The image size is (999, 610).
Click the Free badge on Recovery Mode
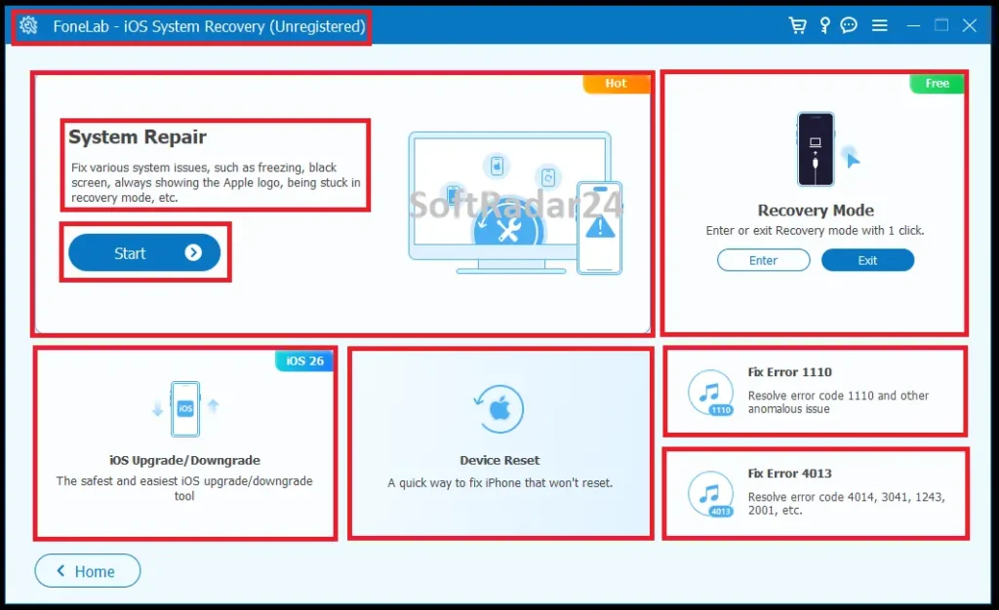937,84
